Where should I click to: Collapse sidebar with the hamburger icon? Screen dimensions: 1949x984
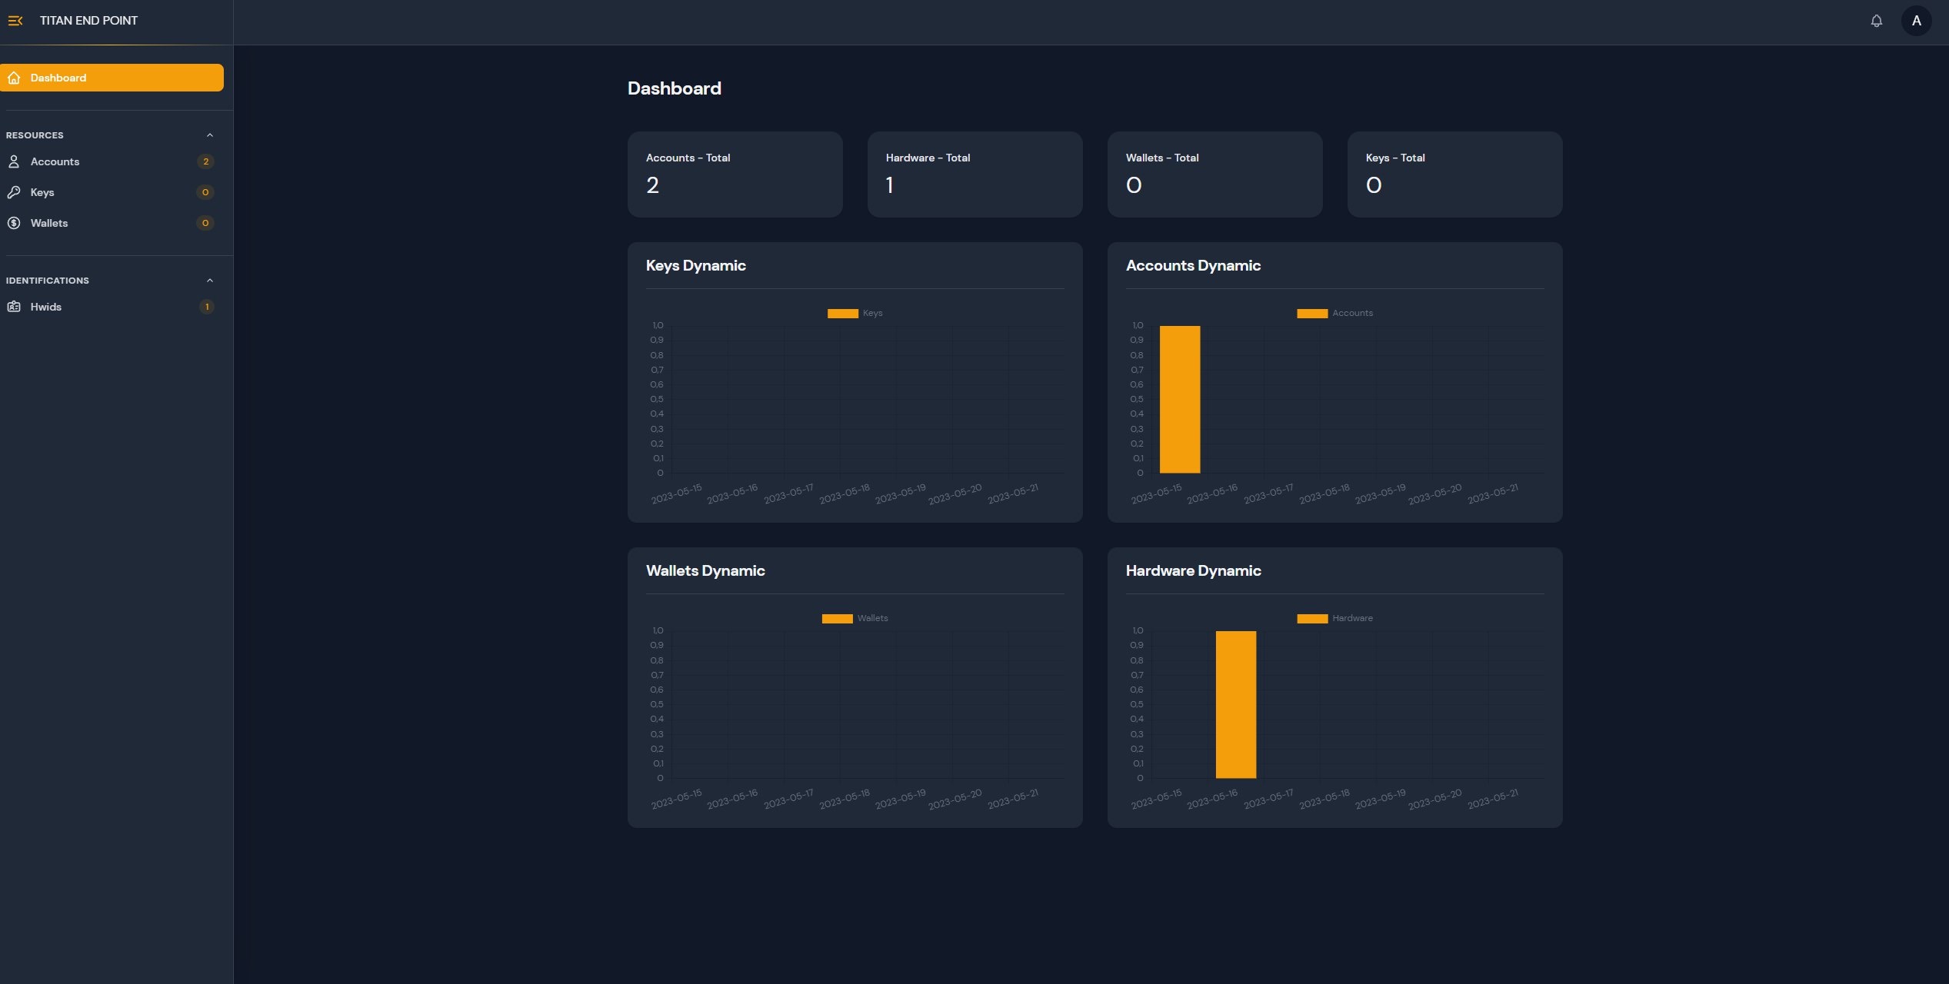(15, 21)
